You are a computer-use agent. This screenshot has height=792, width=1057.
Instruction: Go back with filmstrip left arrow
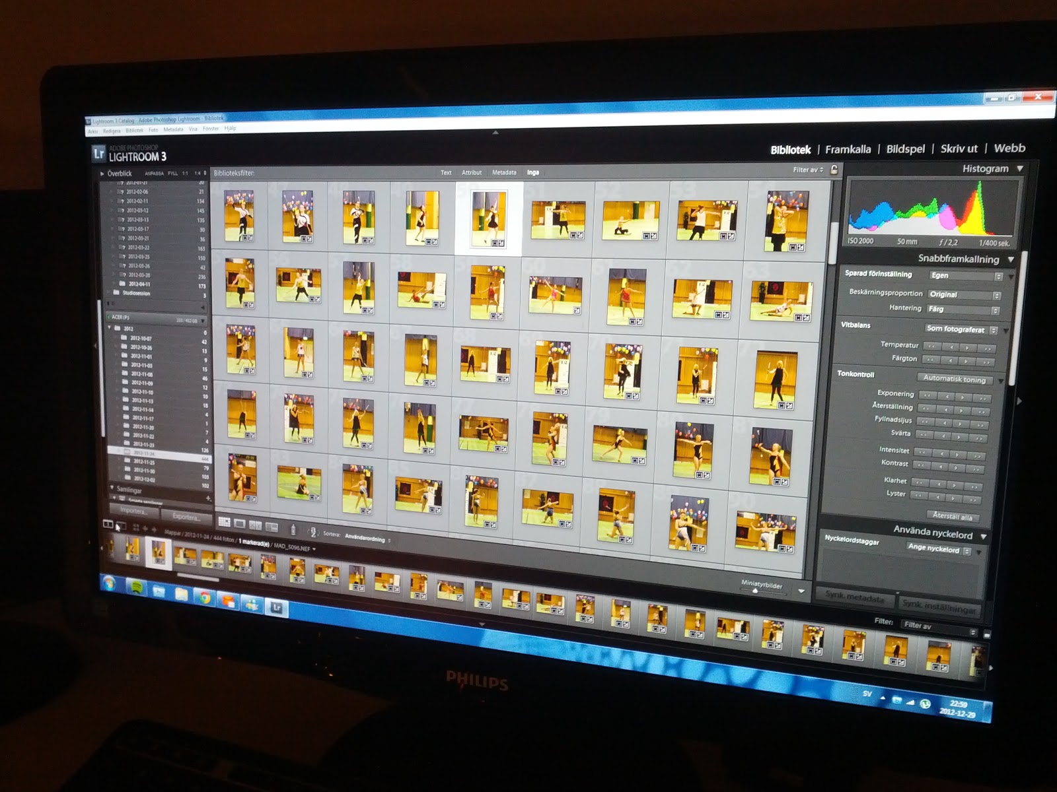click(145, 529)
